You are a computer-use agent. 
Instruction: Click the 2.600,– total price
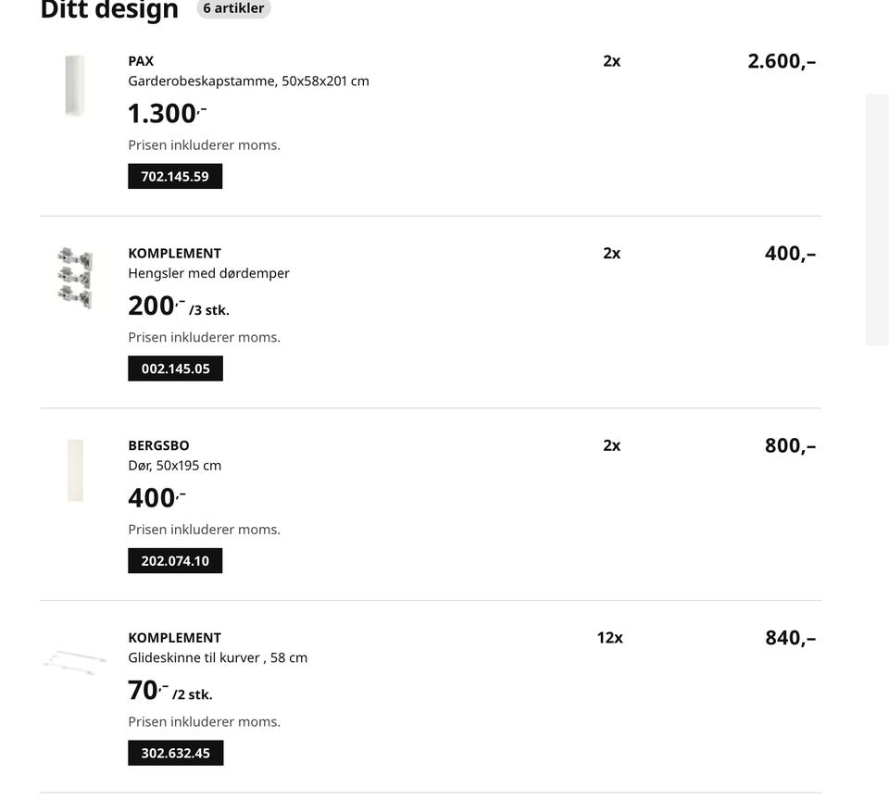tap(782, 62)
